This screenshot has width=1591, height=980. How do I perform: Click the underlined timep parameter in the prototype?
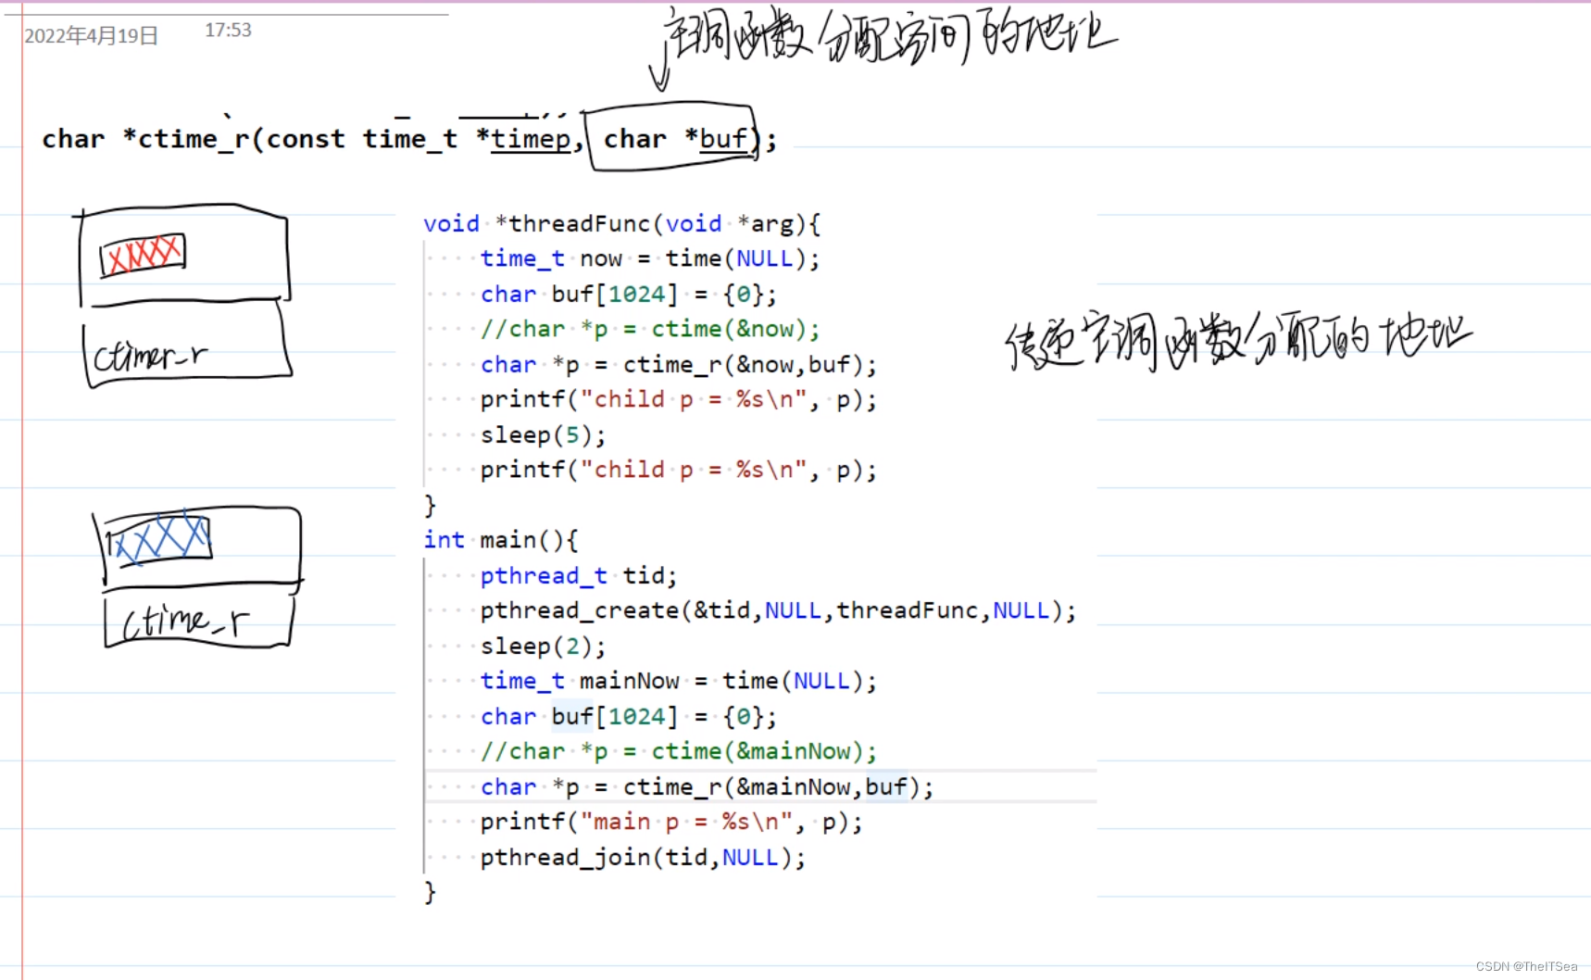531,139
